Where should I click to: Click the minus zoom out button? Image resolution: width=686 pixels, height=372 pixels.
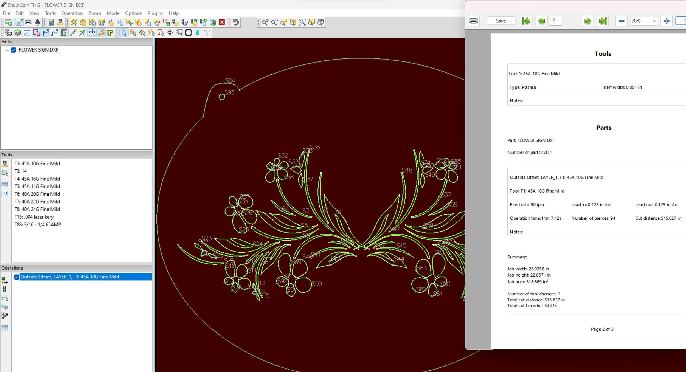point(622,21)
